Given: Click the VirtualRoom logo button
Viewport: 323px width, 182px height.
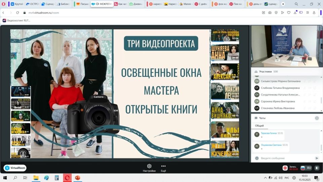Looking at the screenshot, I should 15,168.
